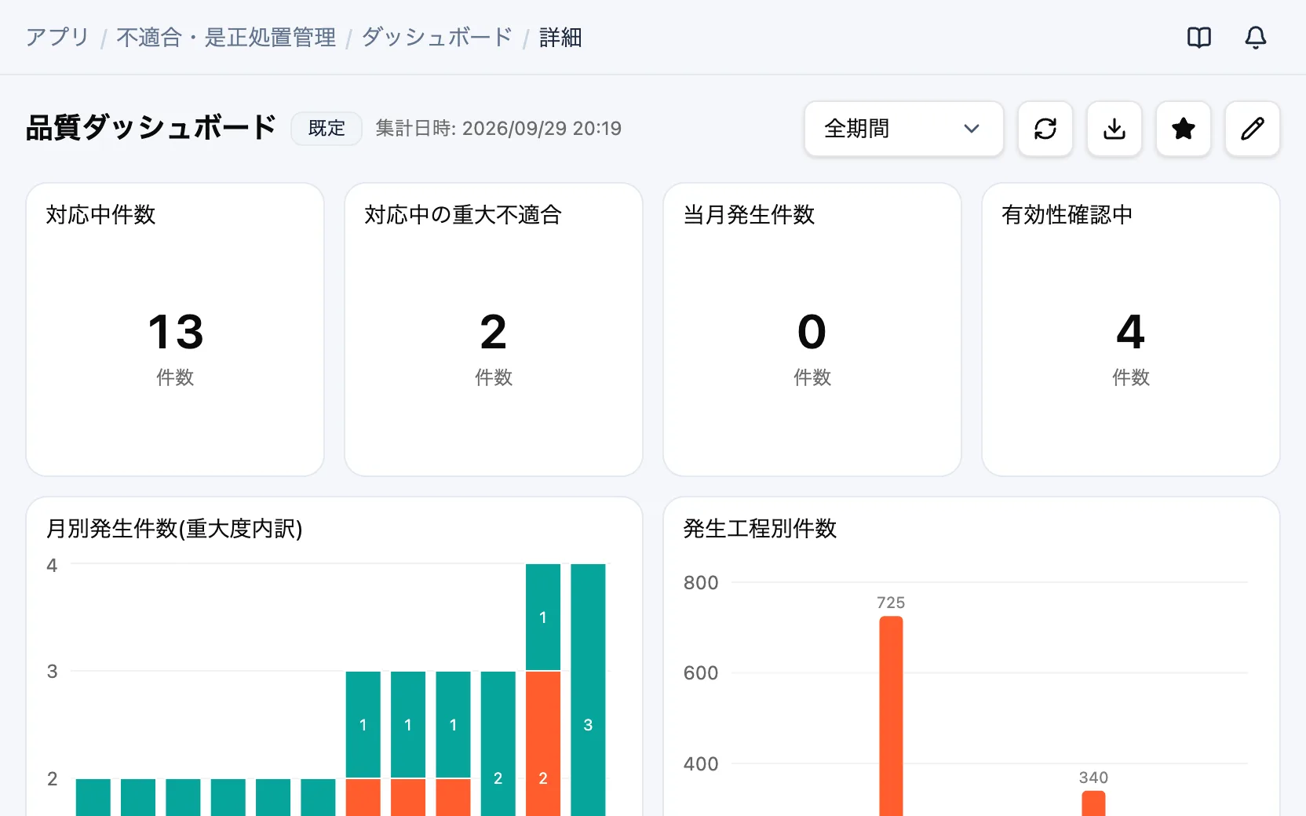Go to アプリ breadcrumb
The width and height of the screenshot is (1306, 816).
(x=57, y=37)
